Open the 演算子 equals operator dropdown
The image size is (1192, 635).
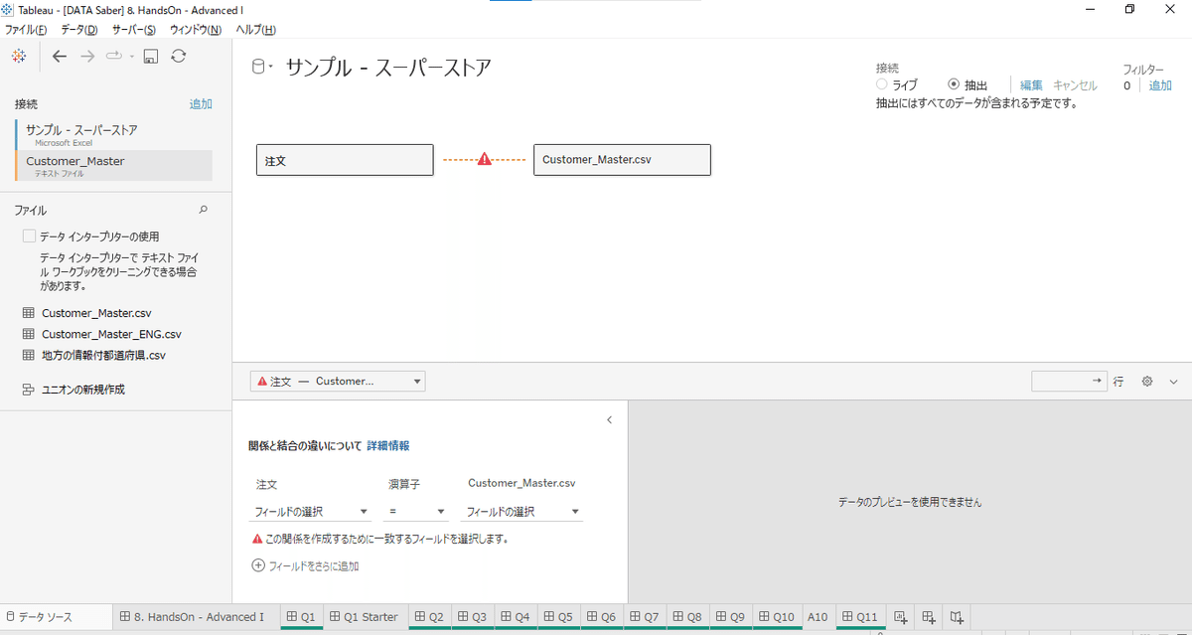tap(416, 512)
